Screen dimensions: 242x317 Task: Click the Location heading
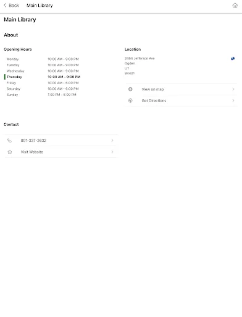pos(133,50)
